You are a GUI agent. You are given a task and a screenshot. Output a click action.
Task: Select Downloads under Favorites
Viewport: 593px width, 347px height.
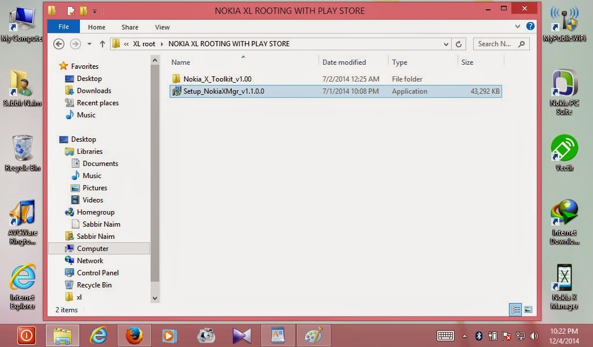tap(94, 91)
